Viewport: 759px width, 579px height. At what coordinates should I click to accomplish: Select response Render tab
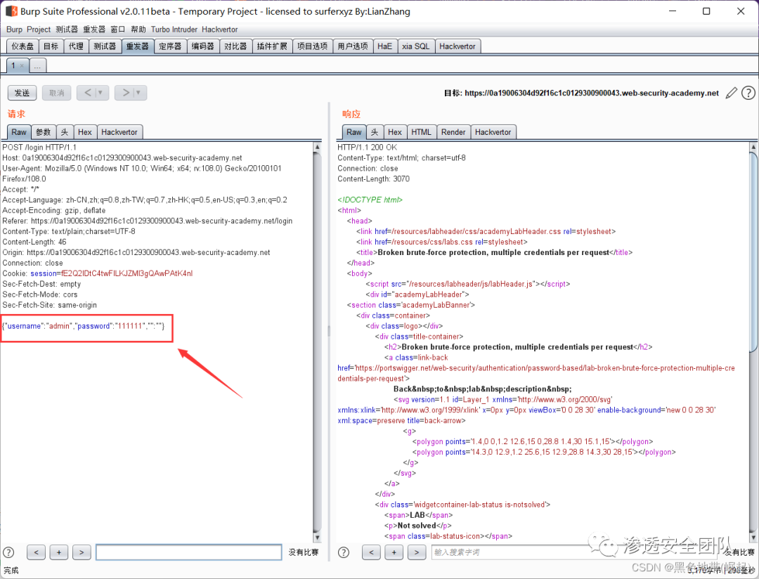tap(453, 131)
